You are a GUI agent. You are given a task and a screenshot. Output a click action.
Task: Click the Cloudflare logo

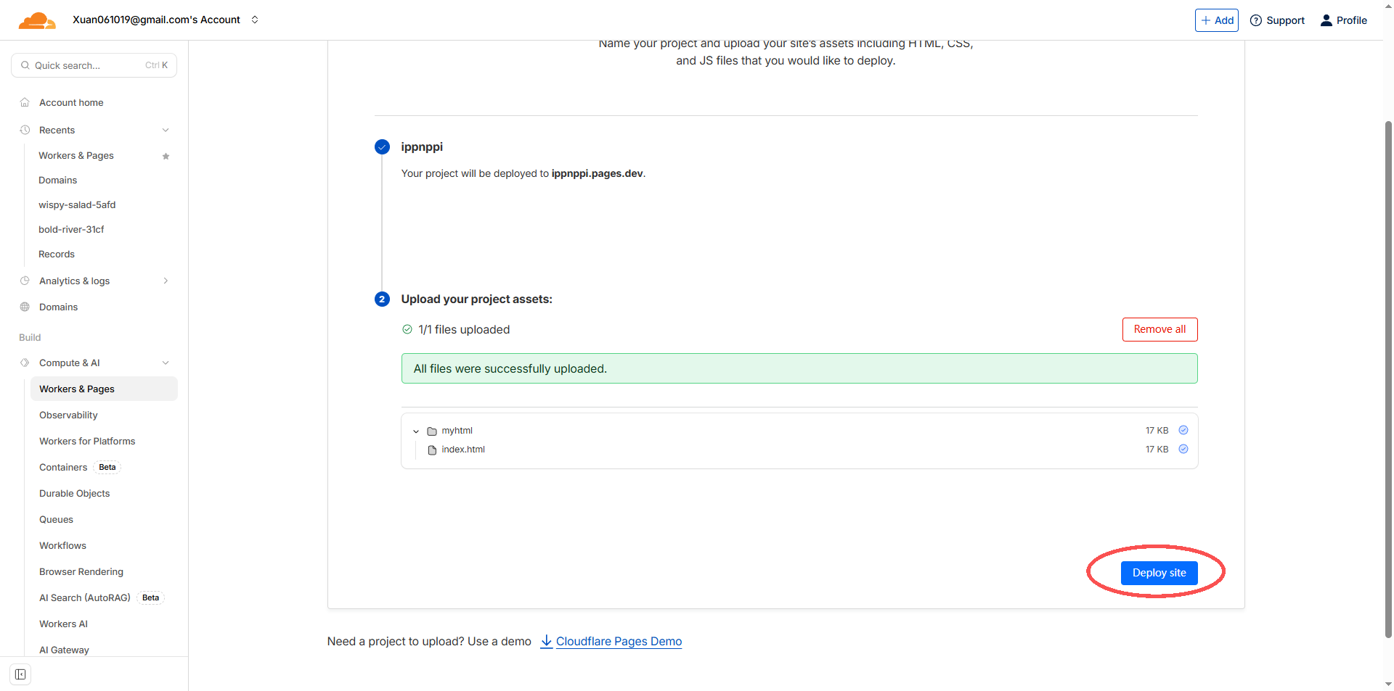click(37, 20)
